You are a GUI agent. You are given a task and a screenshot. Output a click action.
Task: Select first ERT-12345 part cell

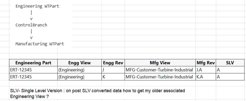pos(33,70)
